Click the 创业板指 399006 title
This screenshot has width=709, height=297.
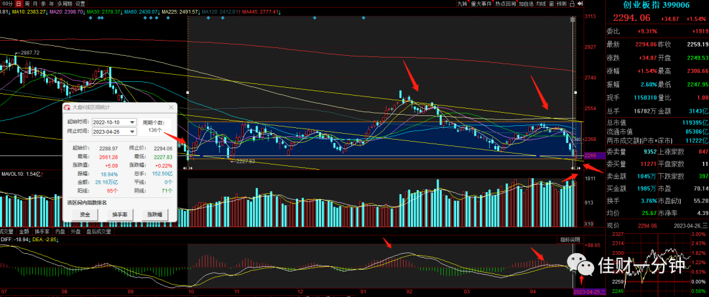(x=657, y=5)
